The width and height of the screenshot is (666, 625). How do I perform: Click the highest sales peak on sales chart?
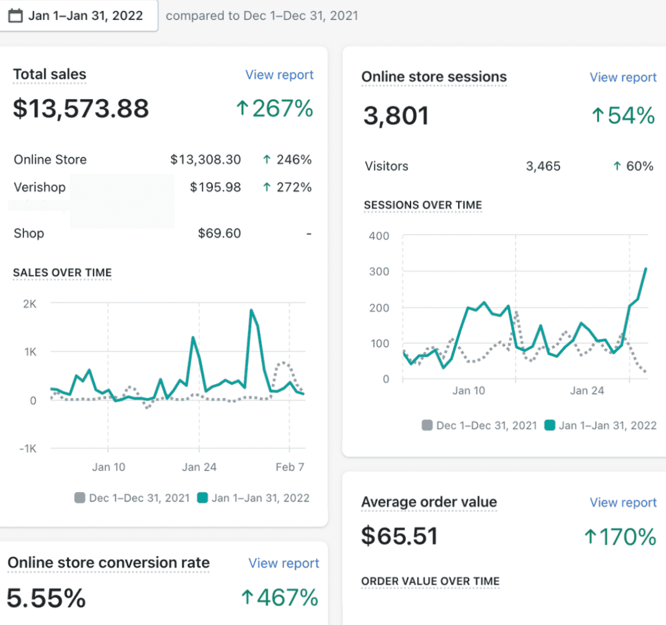[x=252, y=311]
